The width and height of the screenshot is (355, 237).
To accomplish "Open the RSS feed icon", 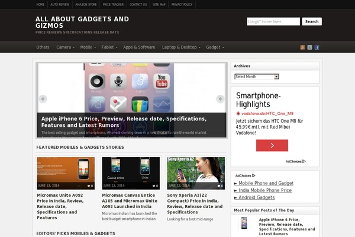I will pyautogui.click(x=302, y=47).
